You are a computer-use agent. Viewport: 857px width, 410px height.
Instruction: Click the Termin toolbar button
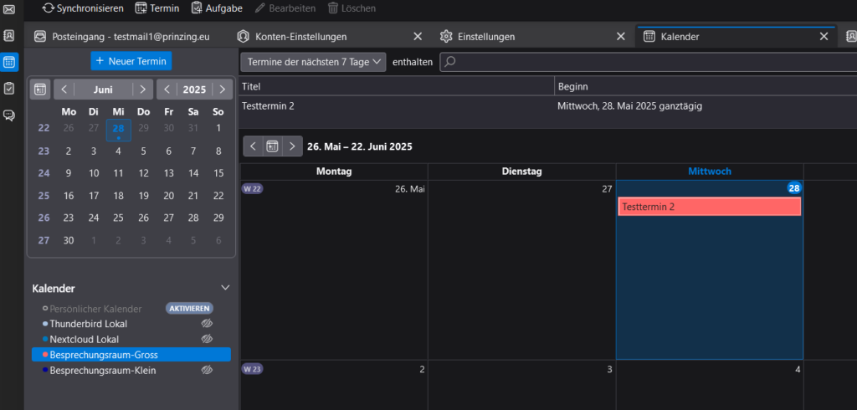point(157,8)
